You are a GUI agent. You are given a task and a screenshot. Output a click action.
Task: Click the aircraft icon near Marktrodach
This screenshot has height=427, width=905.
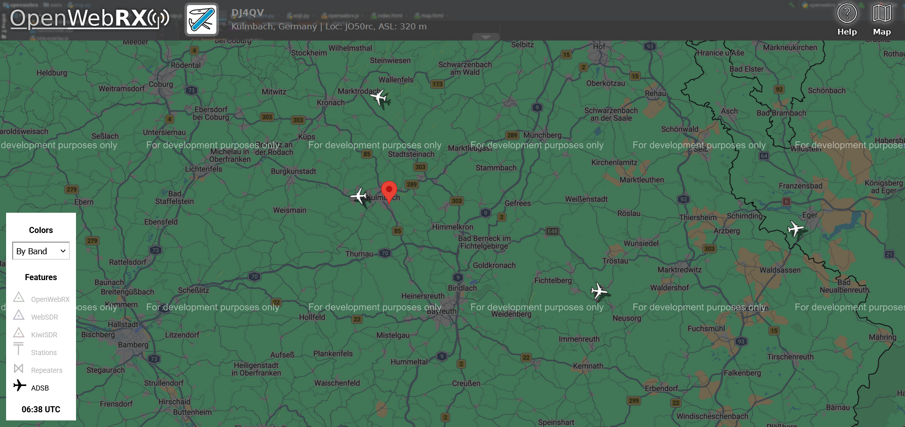click(x=379, y=97)
